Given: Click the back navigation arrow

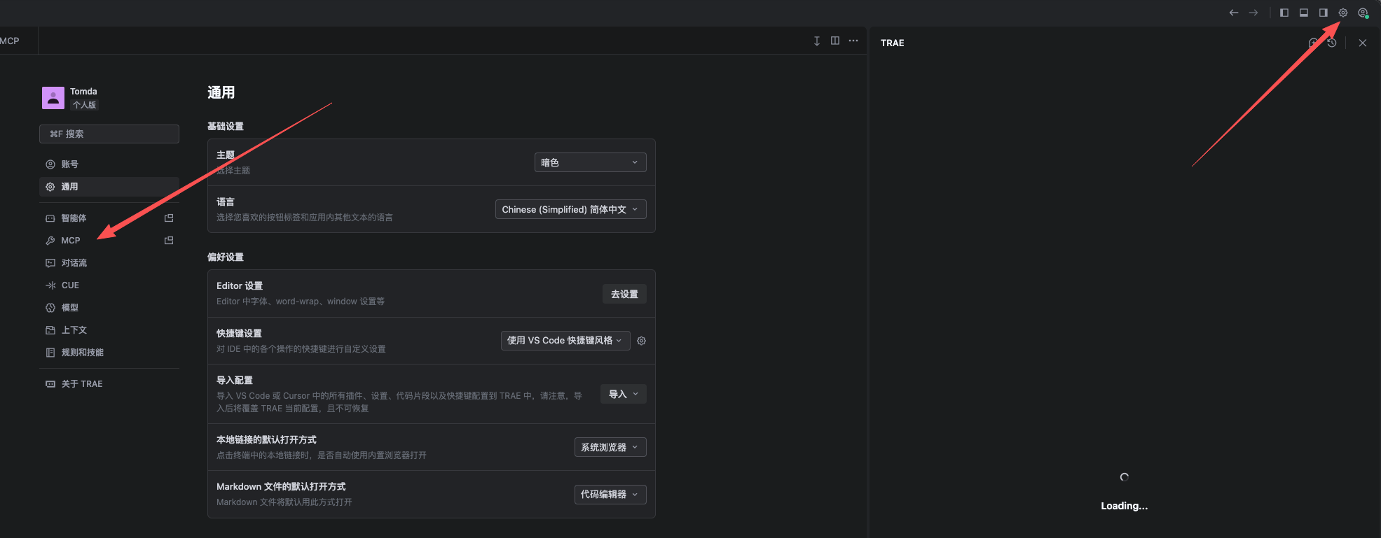Looking at the screenshot, I should click(x=1234, y=13).
